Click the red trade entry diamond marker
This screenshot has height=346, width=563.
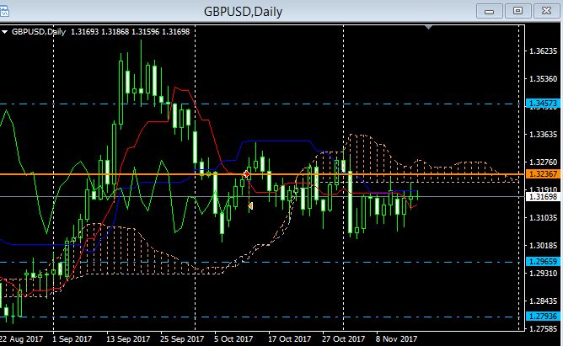pyautogui.click(x=246, y=174)
